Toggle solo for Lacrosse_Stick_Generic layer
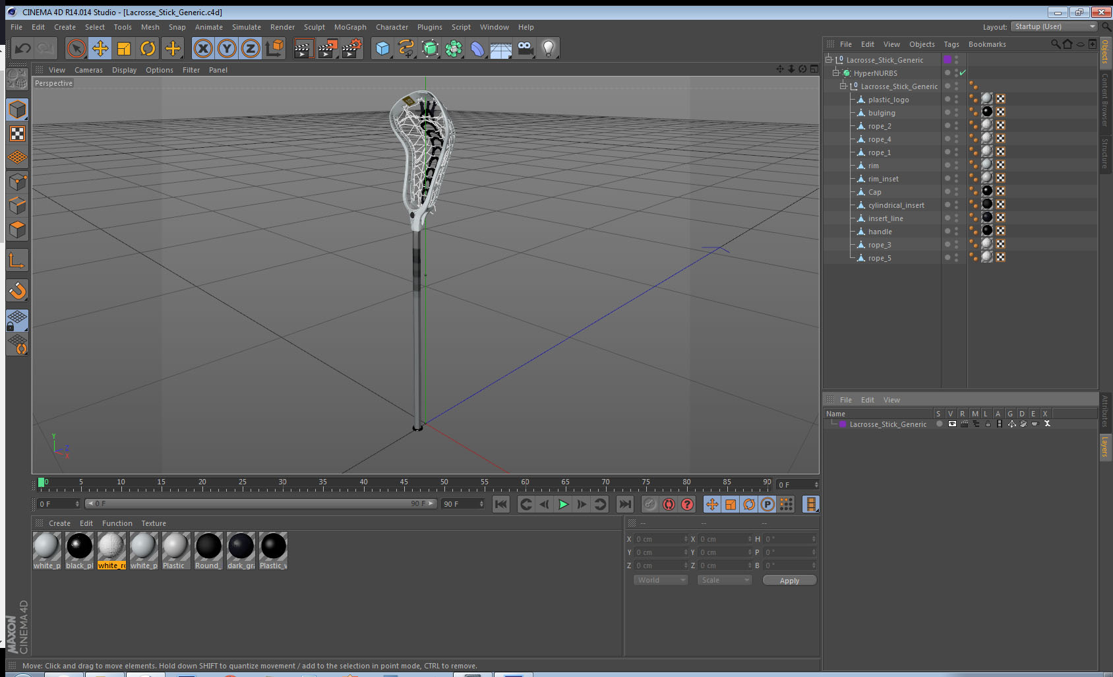The image size is (1113, 677). coord(939,424)
